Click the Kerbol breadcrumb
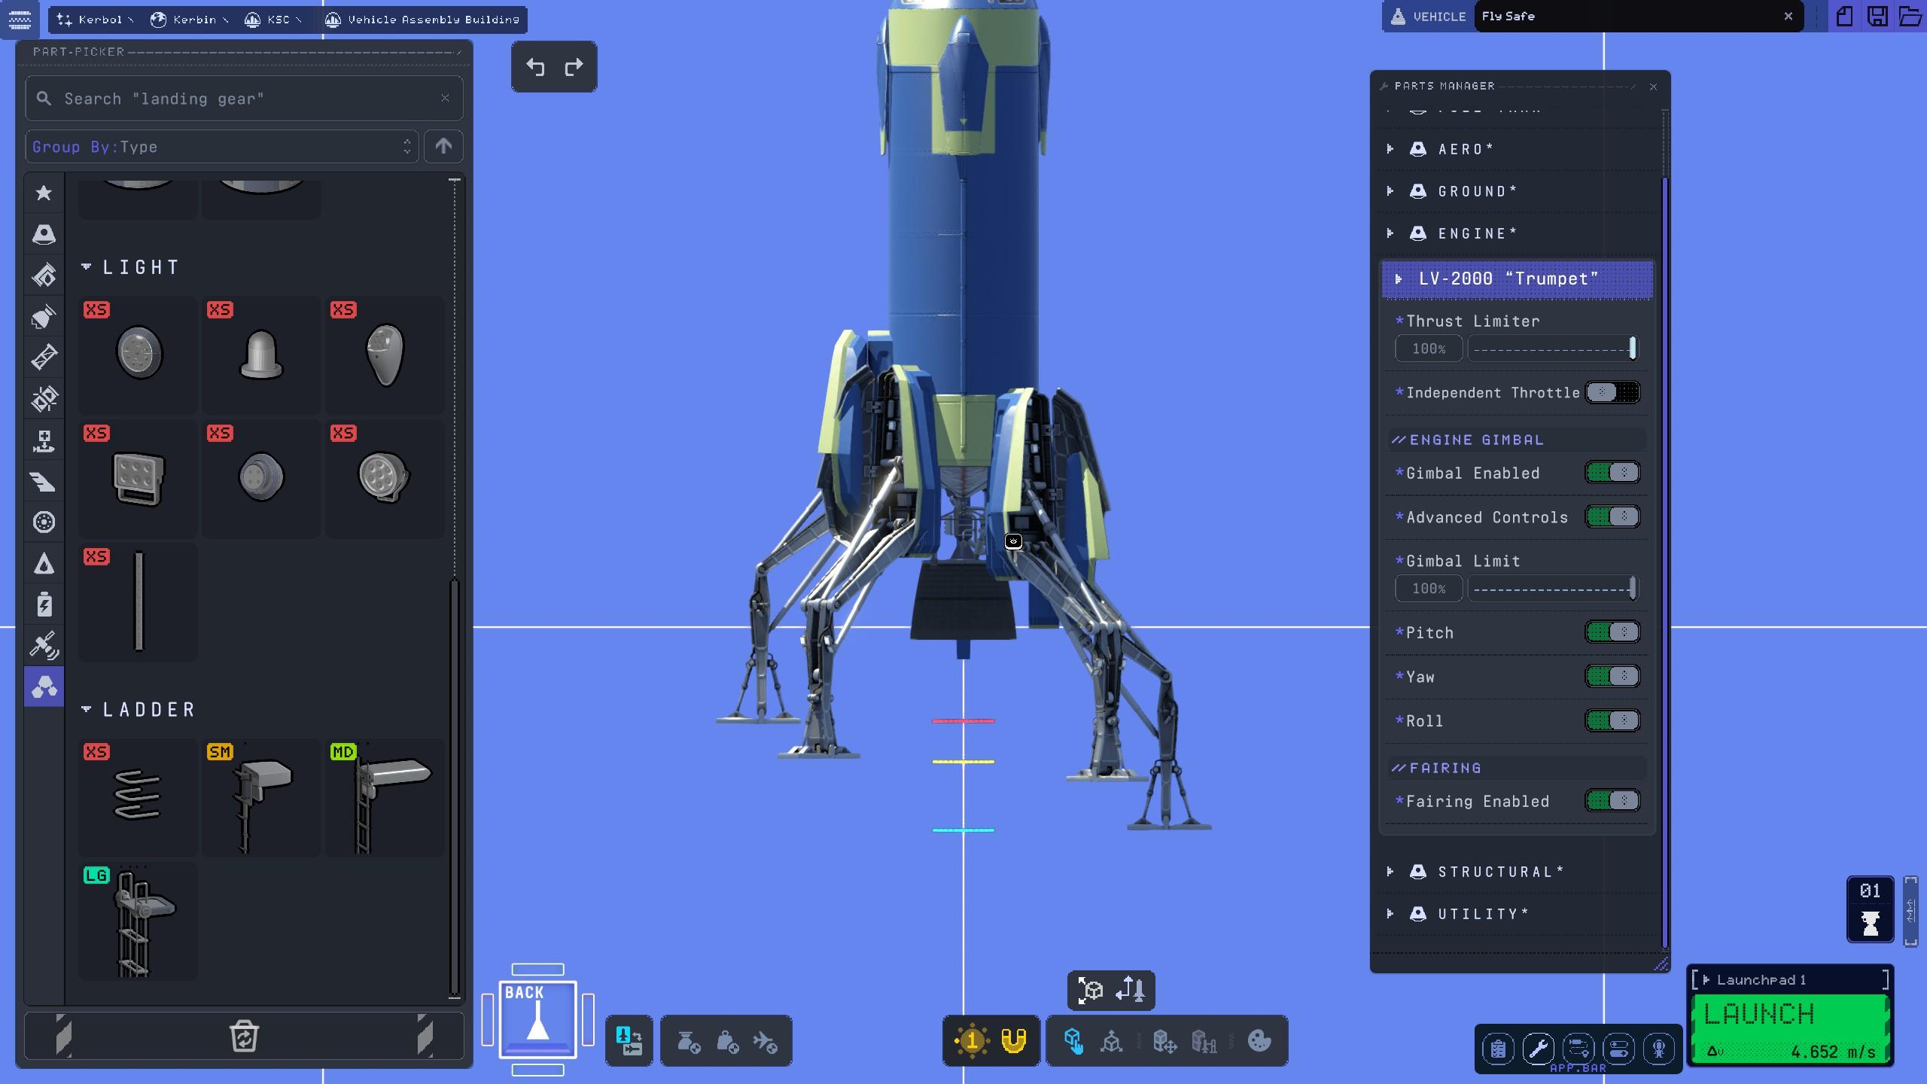The image size is (1927, 1084). coord(94,20)
